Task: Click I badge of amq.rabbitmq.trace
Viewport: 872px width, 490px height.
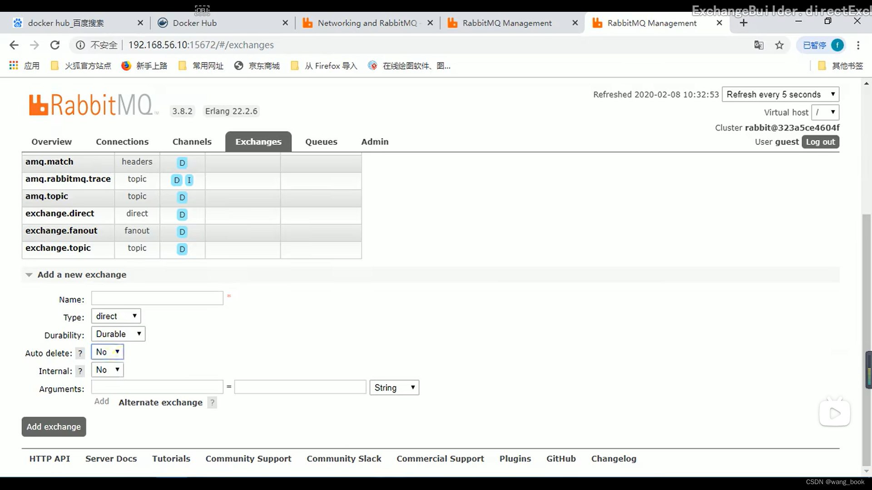Action: pyautogui.click(x=189, y=180)
